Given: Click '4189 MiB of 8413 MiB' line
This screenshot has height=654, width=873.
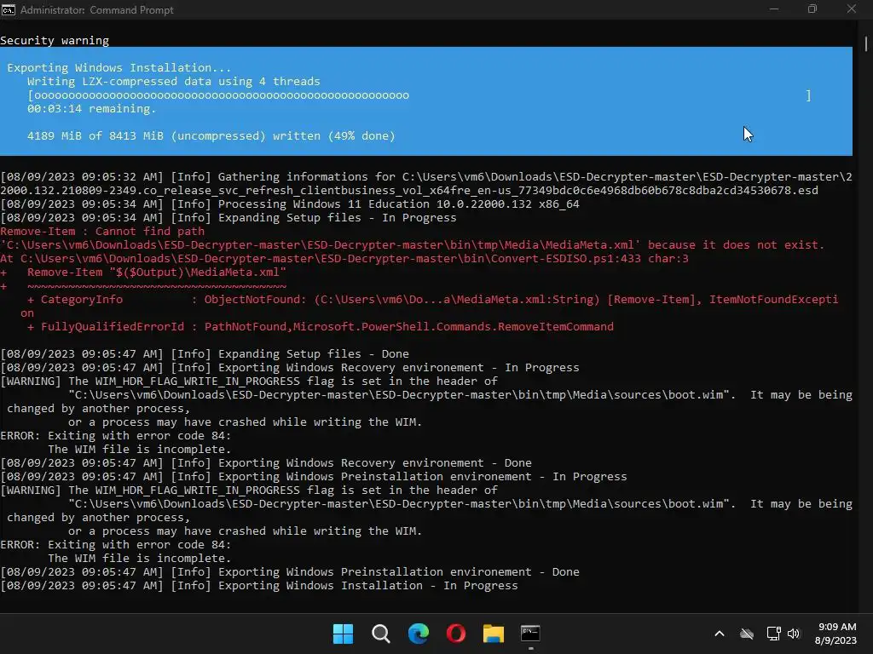Looking at the screenshot, I should pyautogui.click(x=211, y=135).
